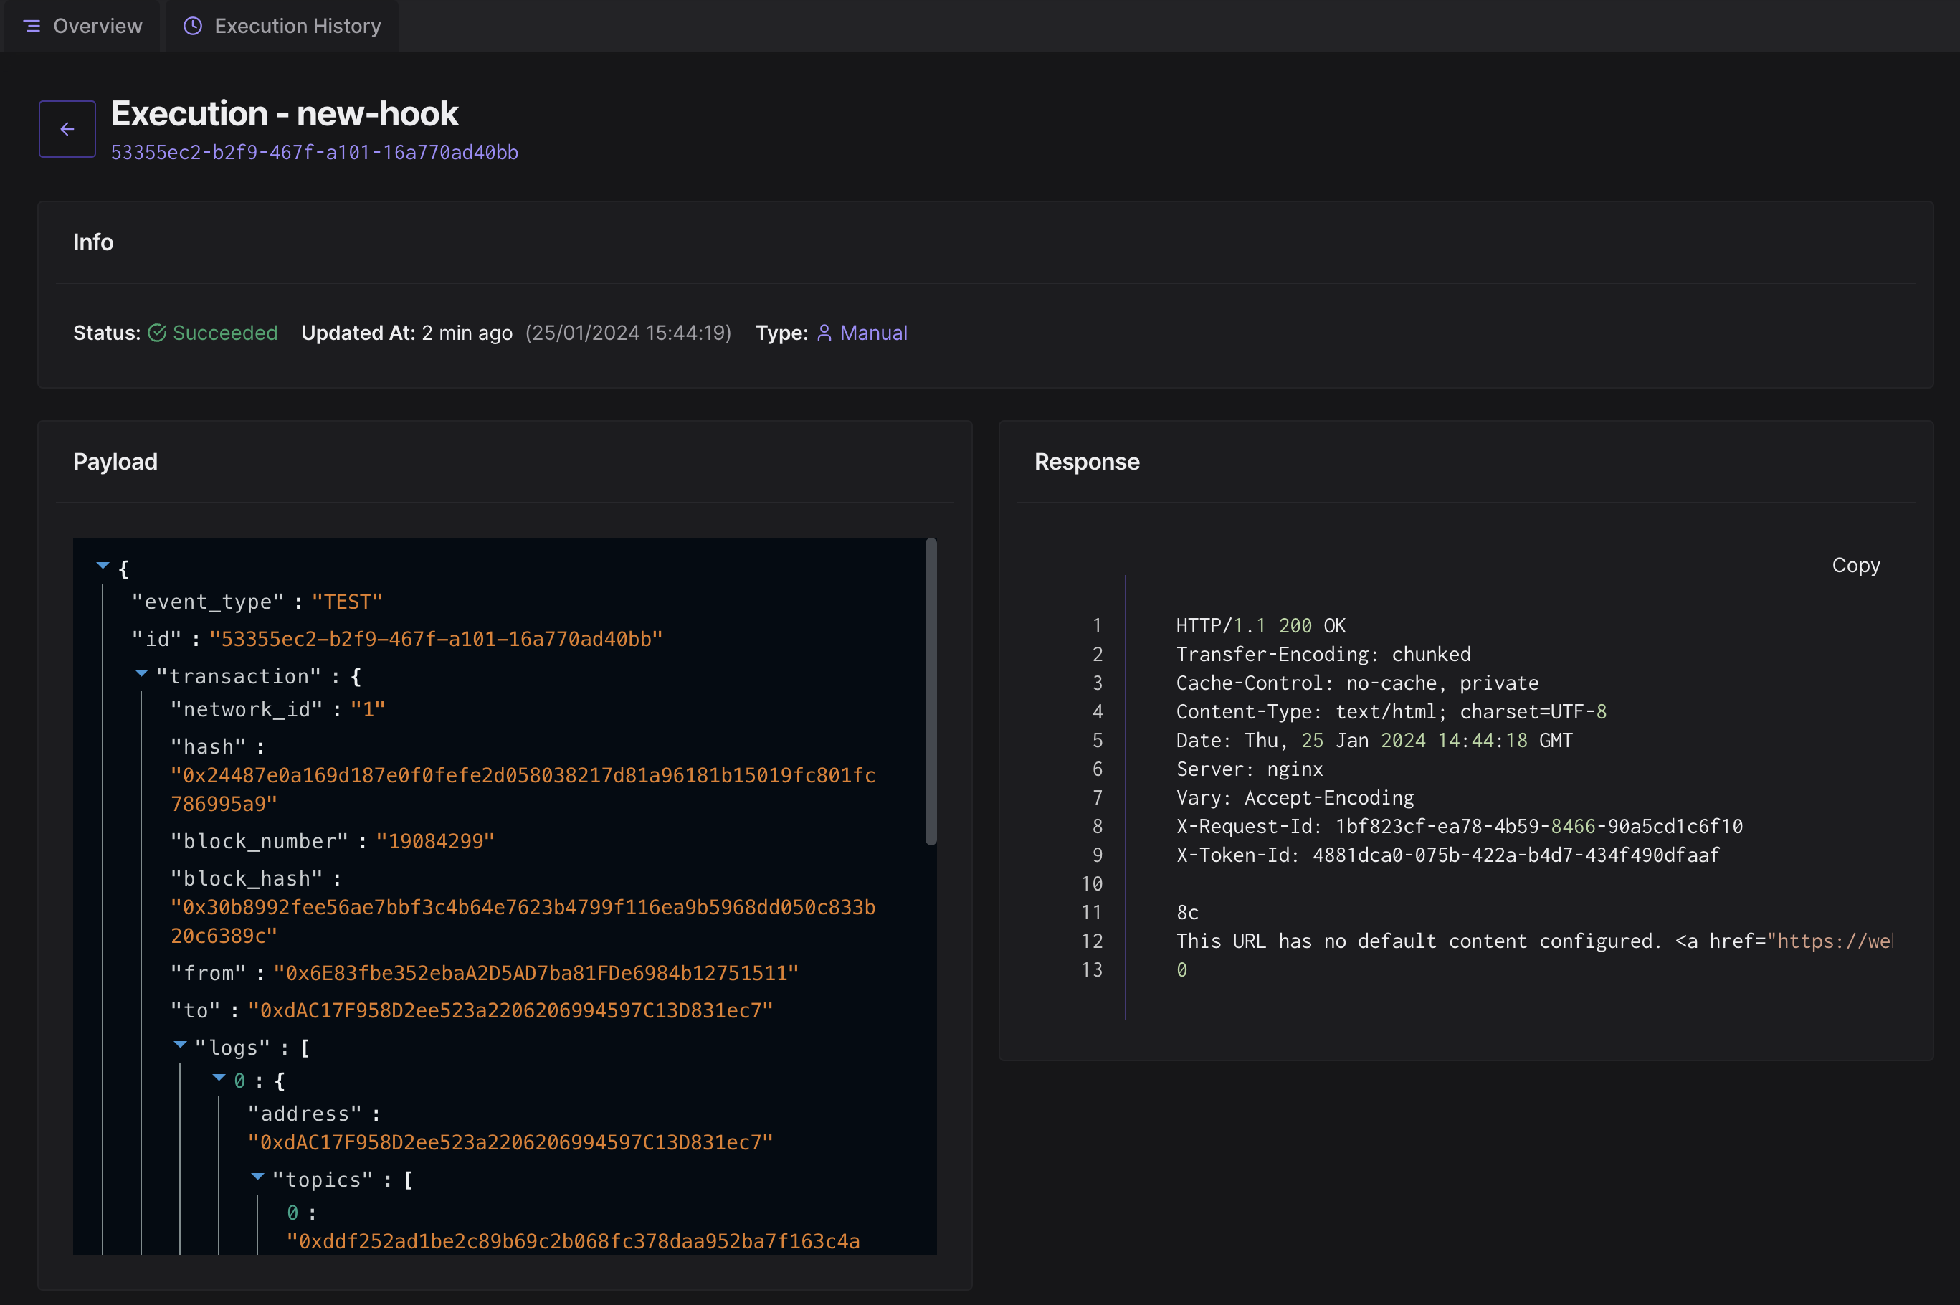Click the timestamp (25/01/2024 15:44:19)
The width and height of the screenshot is (1960, 1305).
(628, 333)
